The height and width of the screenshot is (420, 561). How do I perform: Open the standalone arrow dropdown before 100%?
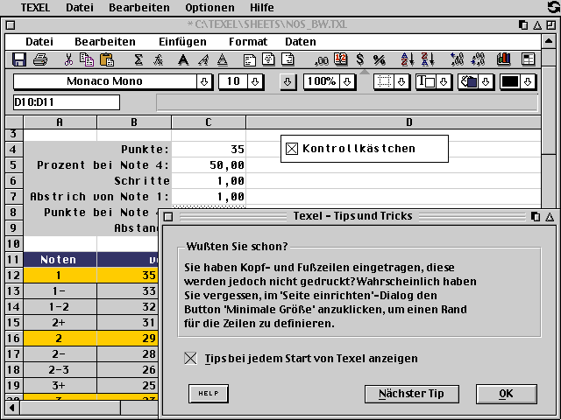288,81
